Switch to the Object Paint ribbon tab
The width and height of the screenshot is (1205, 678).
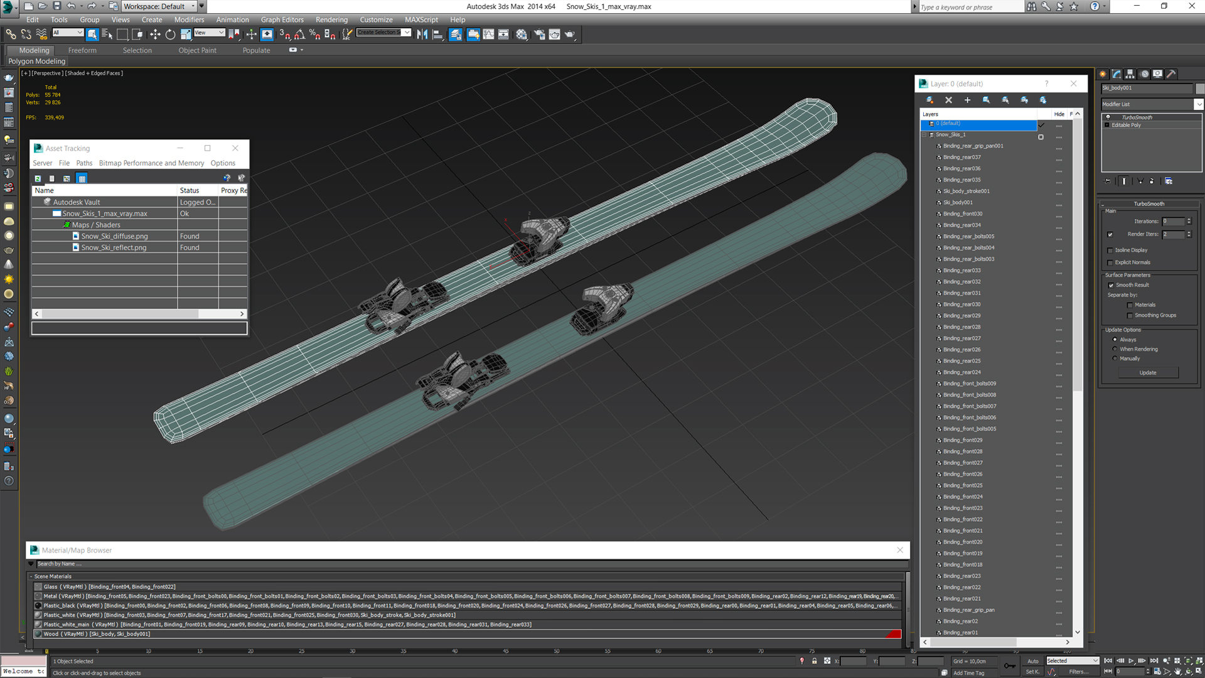[197, 50]
